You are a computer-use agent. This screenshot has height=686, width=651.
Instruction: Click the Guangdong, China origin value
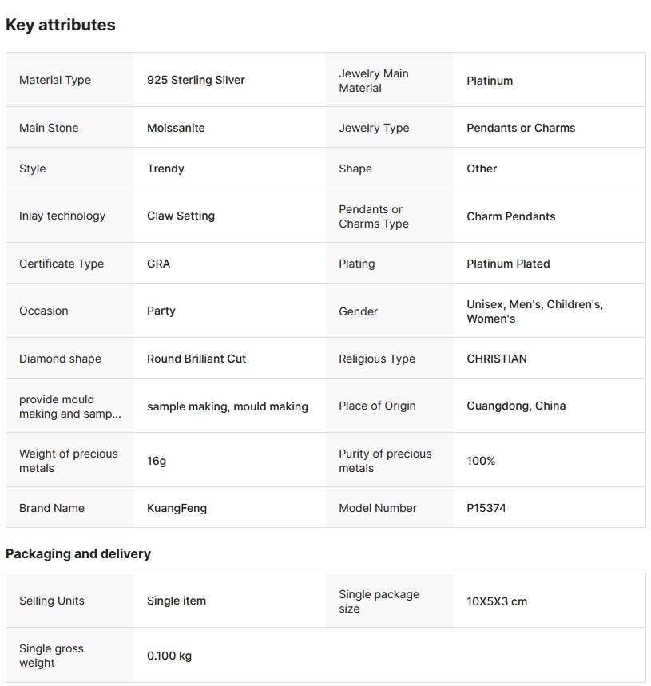click(x=516, y=406)
